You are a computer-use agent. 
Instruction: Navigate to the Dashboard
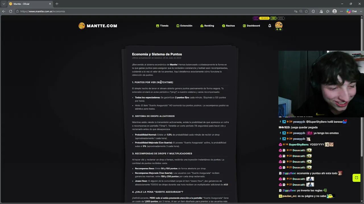click(251, 26)
